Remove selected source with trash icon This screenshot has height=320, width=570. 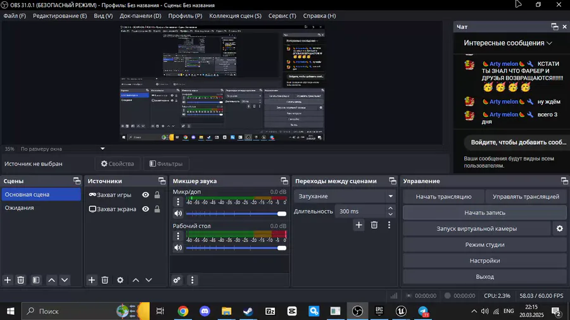(104, 280)
